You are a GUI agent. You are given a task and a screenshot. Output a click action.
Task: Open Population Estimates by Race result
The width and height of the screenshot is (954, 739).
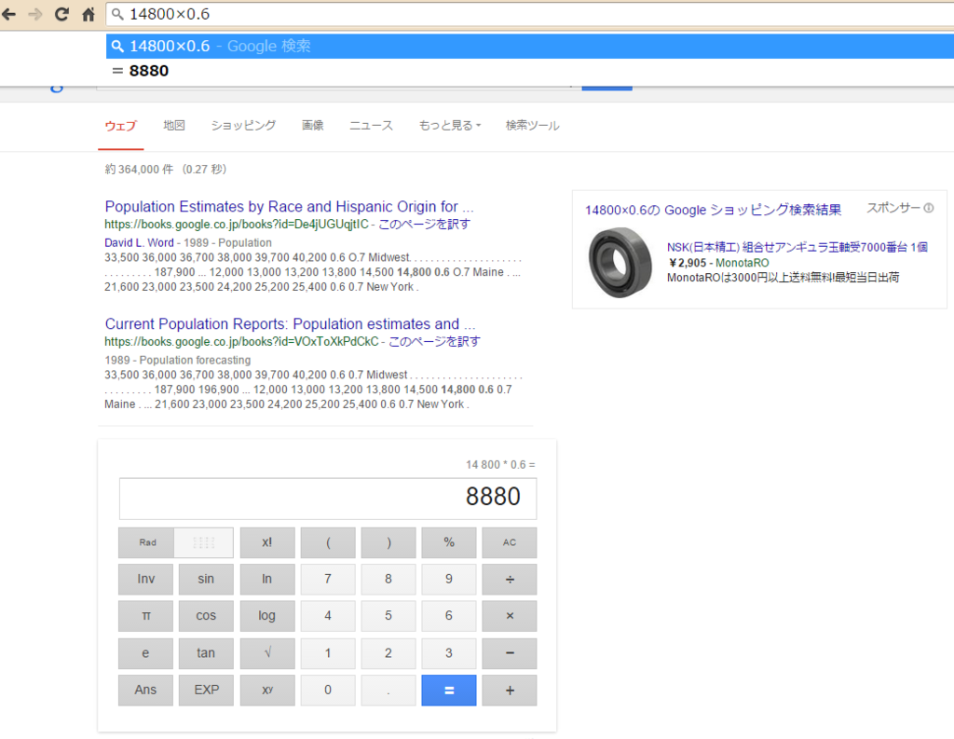click(289, 206)
